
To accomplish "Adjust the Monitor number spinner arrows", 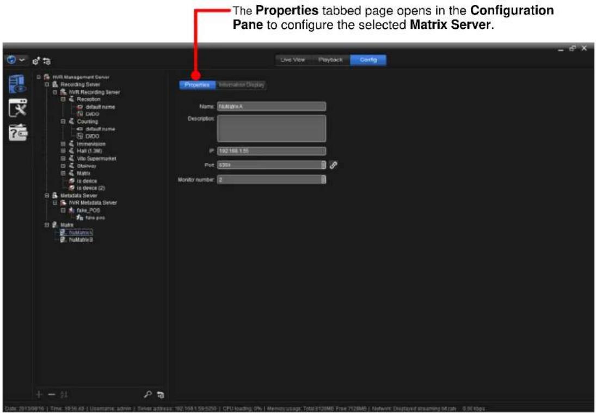I will click(323, 180).
